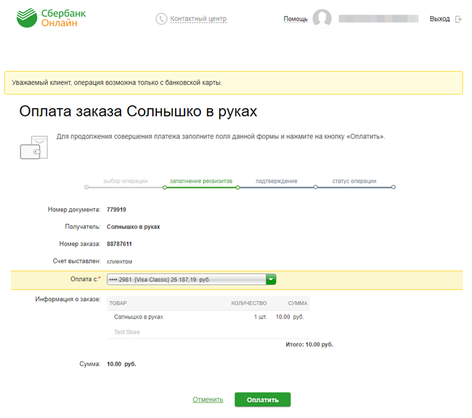Click the green arrow on card dropdown
Screen dimensions: 472x418
(271, 279)
